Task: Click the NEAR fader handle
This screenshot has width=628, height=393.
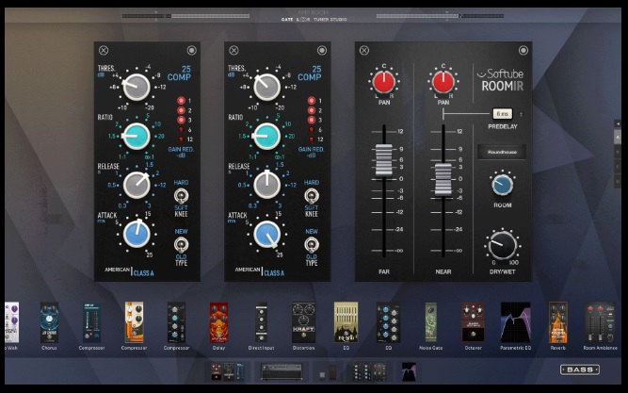Action: pyautogui.click(x=443, y=179)
